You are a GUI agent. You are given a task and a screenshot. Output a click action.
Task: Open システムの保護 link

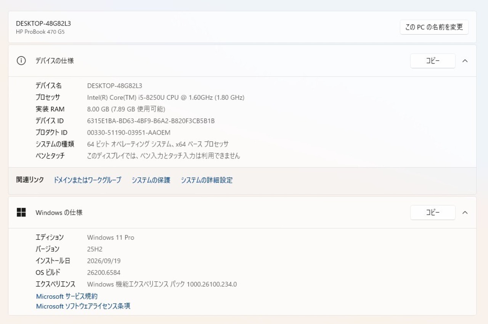pyautogui.click(x=151, y=180)
